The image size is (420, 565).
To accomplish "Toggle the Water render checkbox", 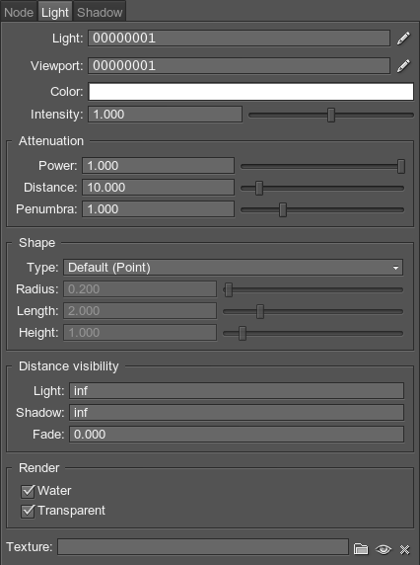I will tap(28, 491).
